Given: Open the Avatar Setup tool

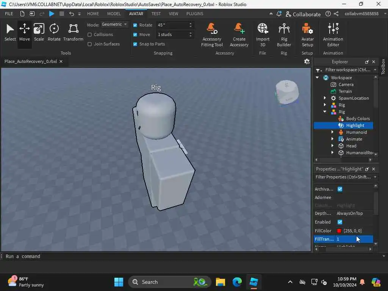Looking at the screenshot, I should coord(307,35).
